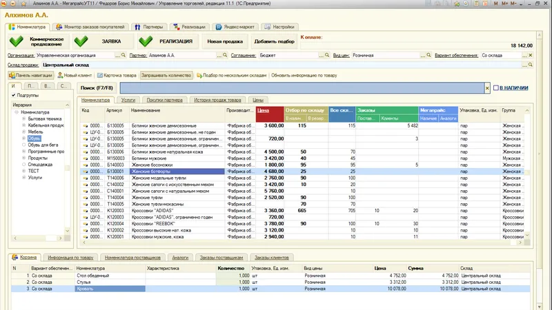Click icon of Ботинки мужские row
This screenshot has width=552, height=310.
point(85,158)
